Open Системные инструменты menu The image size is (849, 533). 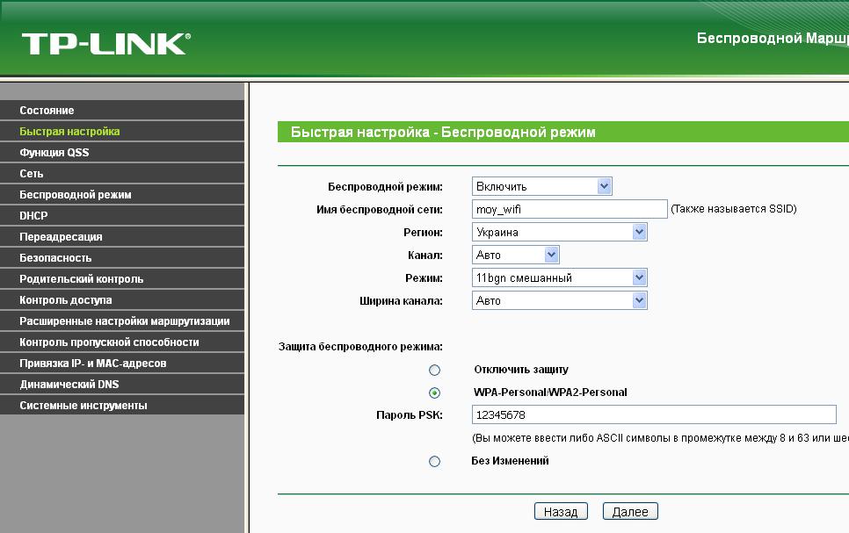click(122, 406)
